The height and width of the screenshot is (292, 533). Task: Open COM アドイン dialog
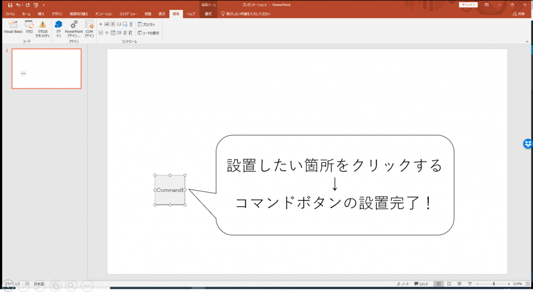[90, 29]
